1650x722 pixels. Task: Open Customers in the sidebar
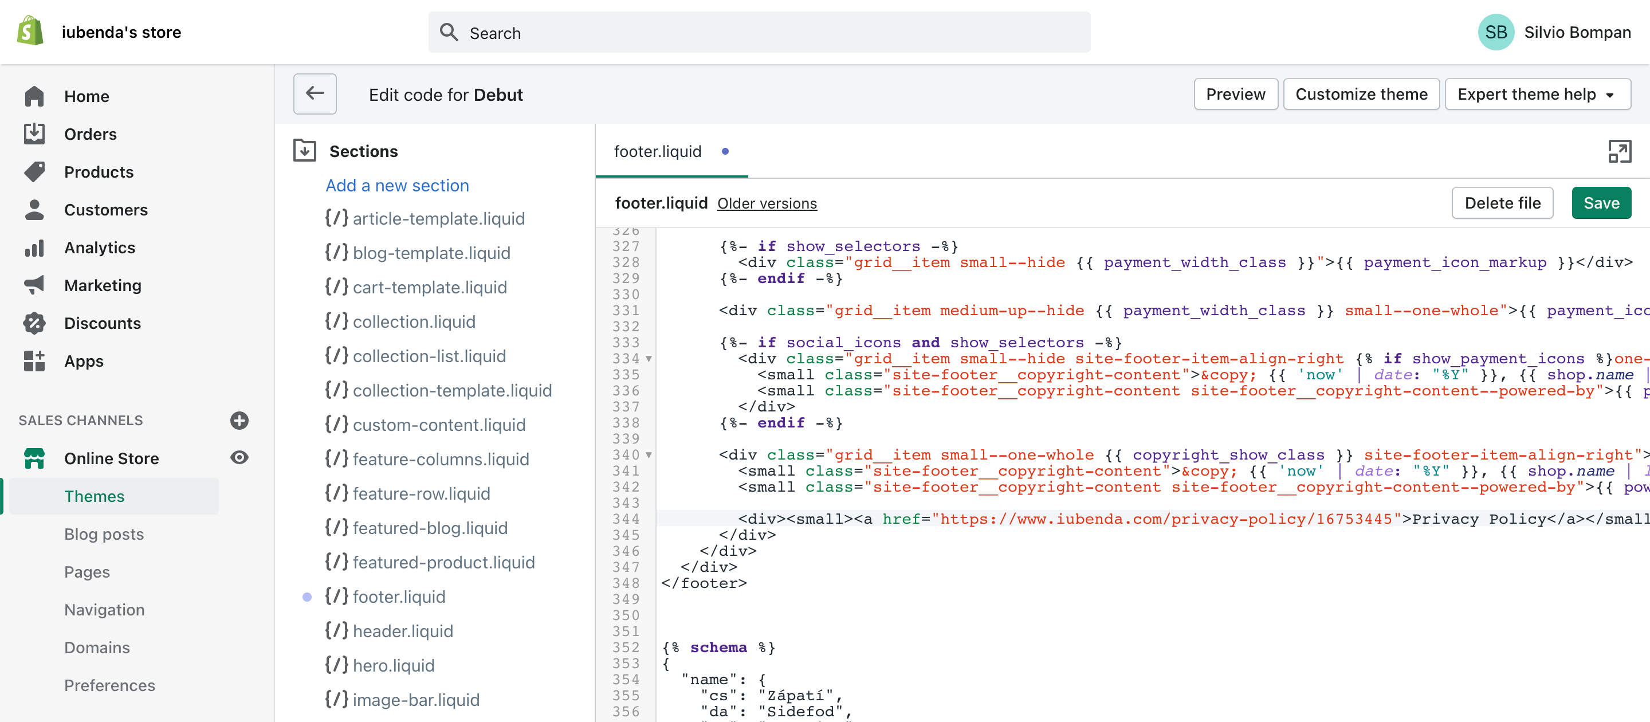click(x=105, y=210)
